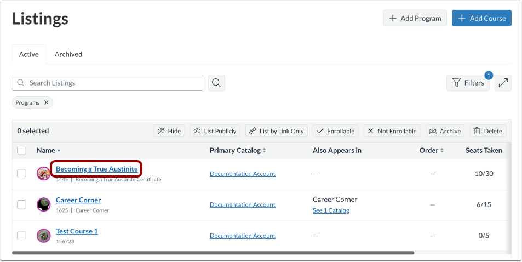Click List Publicly action
522x262 pixels.
coord(215,131)
